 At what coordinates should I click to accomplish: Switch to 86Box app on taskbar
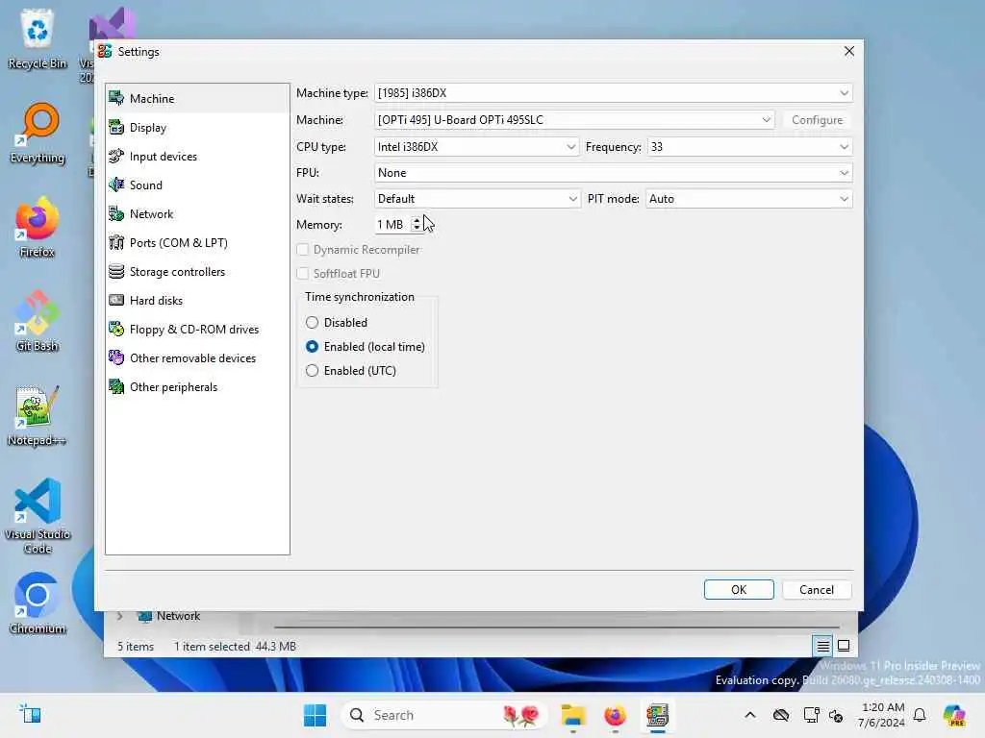[657, 715]
